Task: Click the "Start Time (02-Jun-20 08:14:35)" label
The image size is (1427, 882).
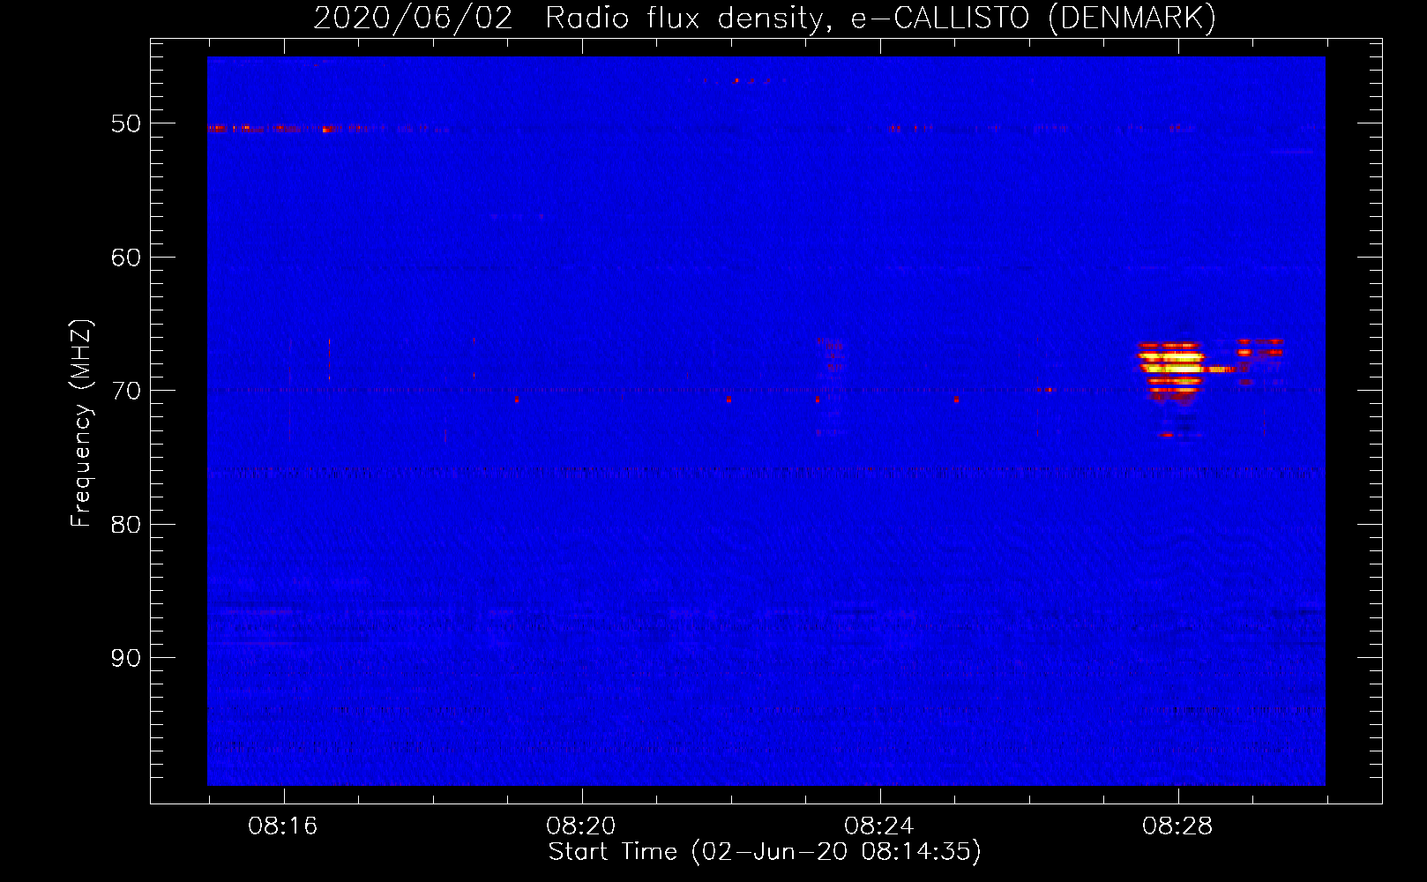Action: (x=765, y=852)
